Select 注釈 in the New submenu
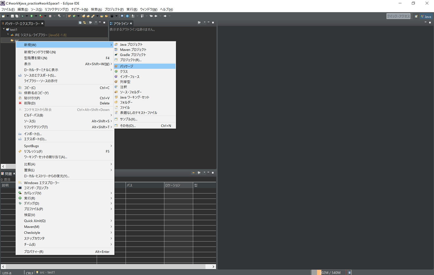The image size is (434, 275). pos(145,87)
